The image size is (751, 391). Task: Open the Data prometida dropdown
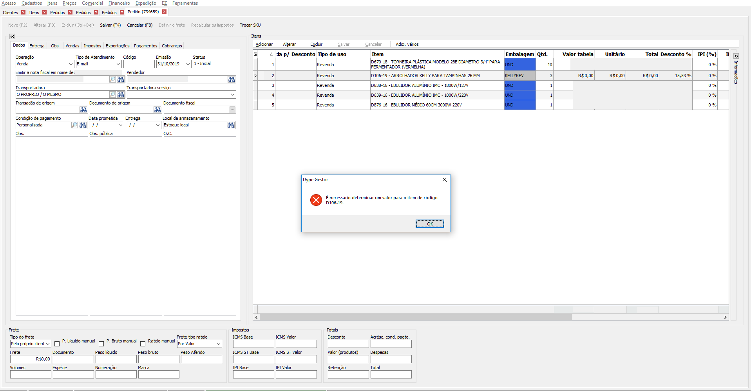pyautogui.click(x=121, y=125)
